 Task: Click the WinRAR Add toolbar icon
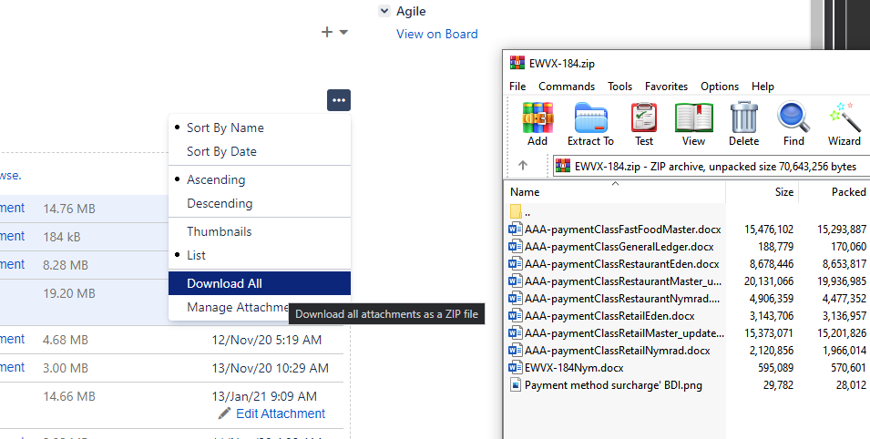[537, 124]
